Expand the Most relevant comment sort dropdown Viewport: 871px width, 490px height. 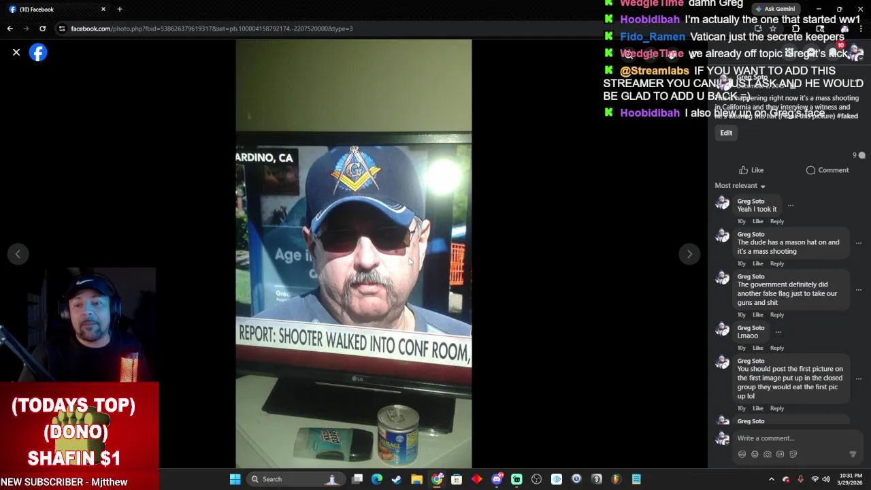coord(740,185)
